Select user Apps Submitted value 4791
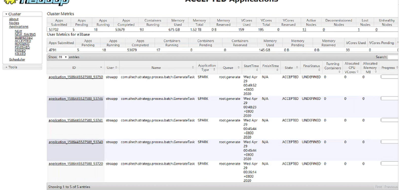399x190 pixels. click(53, 50)
